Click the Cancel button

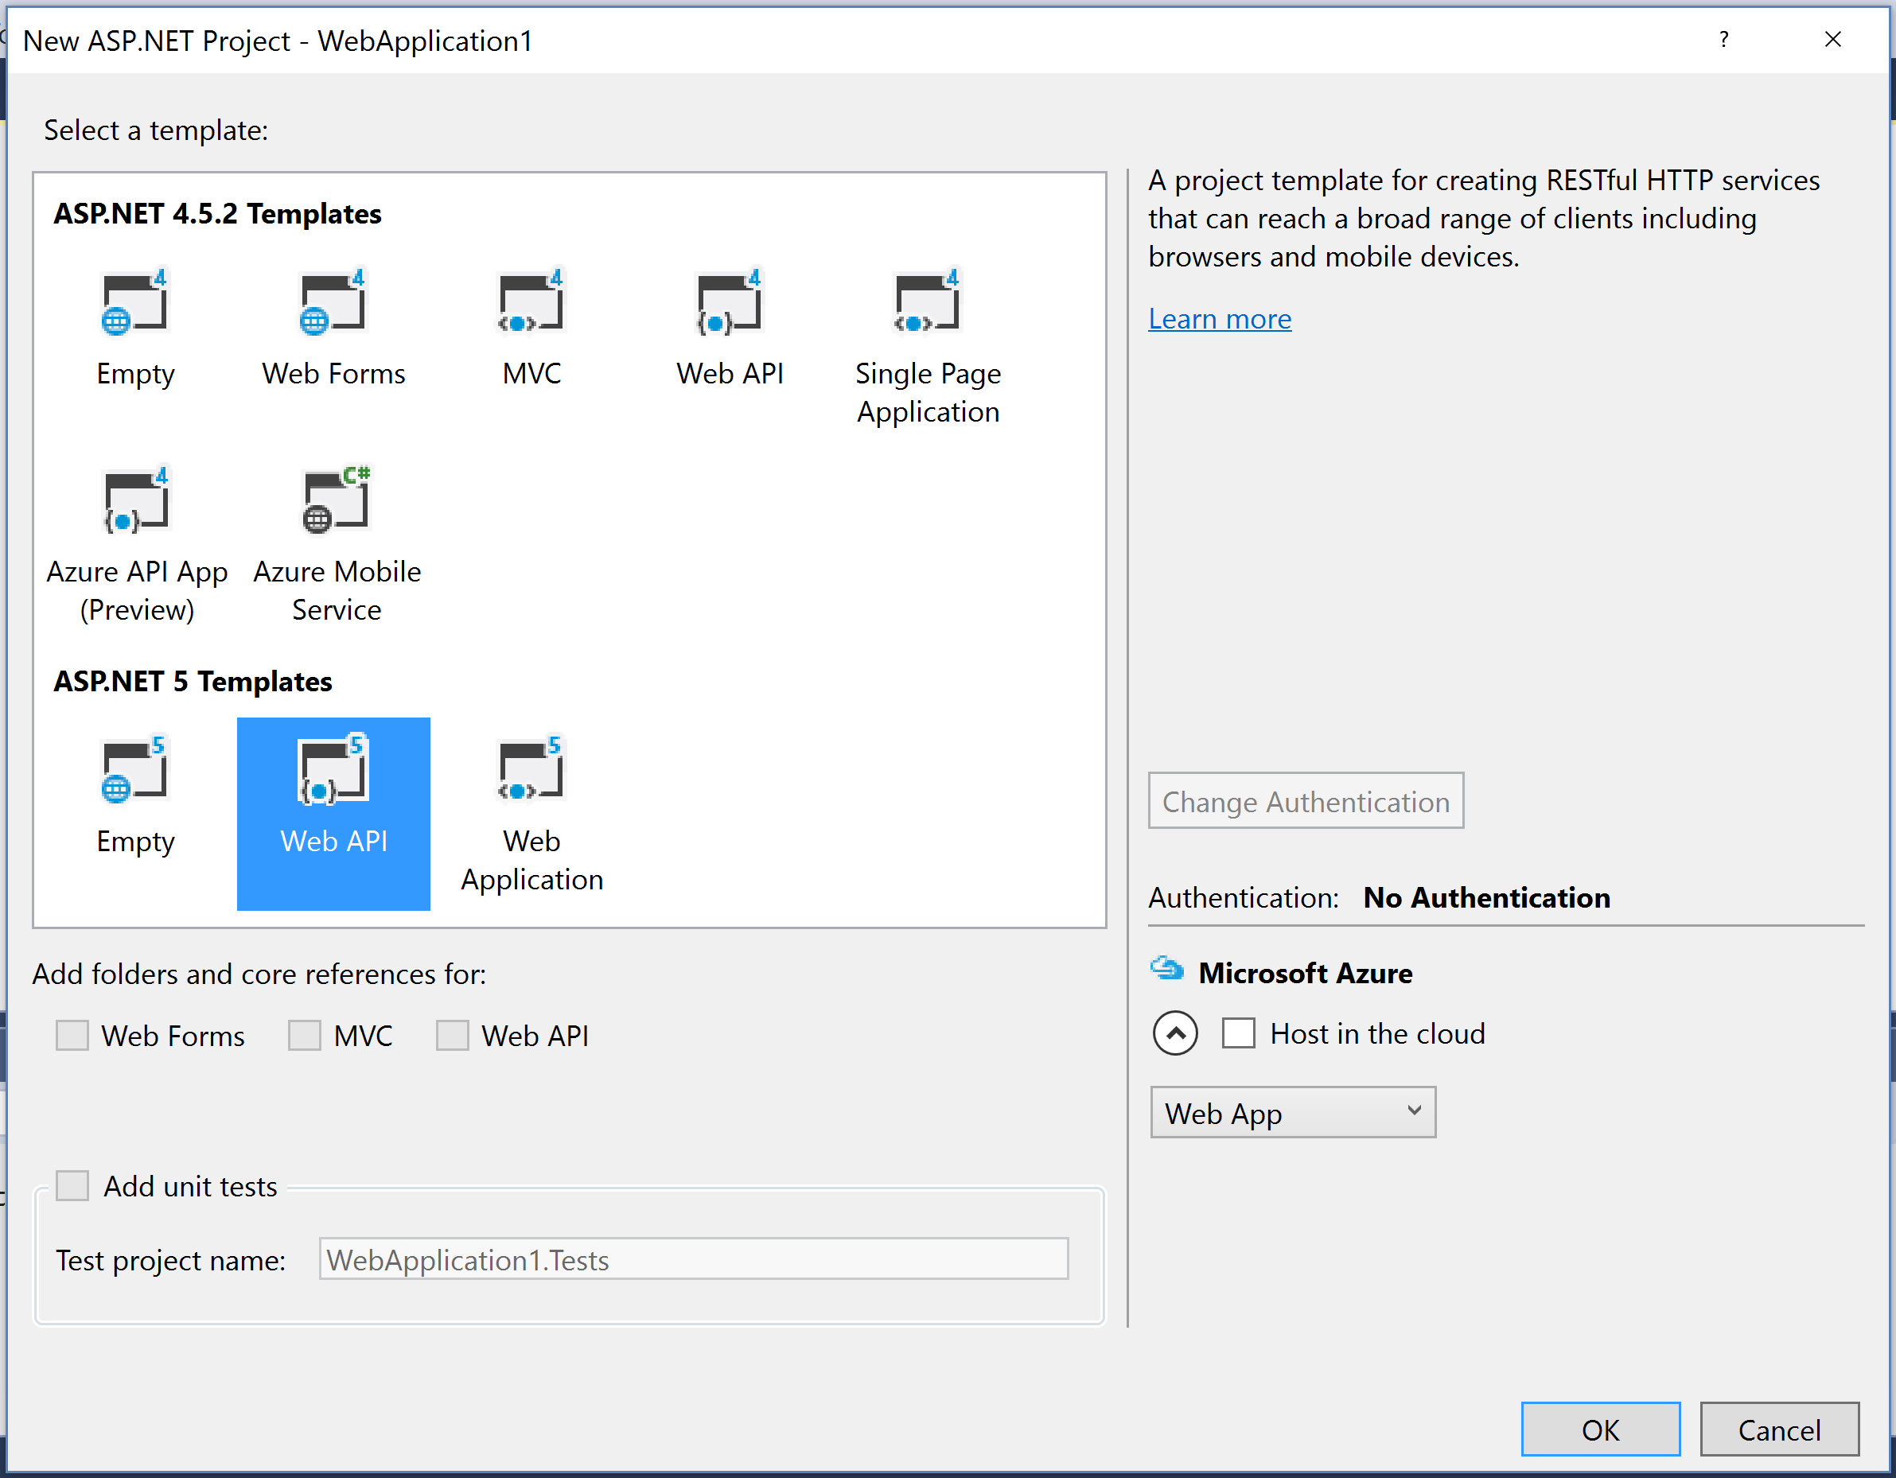[x=1779, y=1429]
